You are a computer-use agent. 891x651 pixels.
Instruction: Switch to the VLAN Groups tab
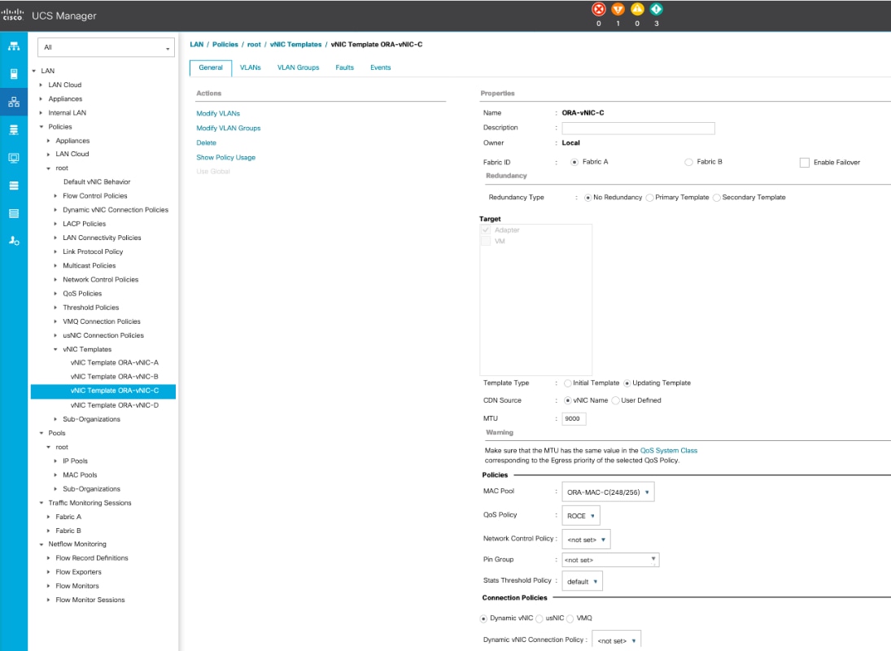click(299, 68)
